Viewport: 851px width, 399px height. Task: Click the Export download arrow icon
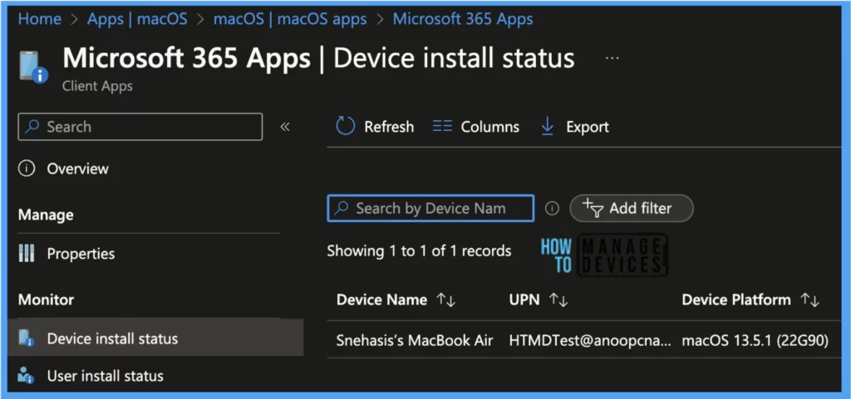(x=548, y=126)
